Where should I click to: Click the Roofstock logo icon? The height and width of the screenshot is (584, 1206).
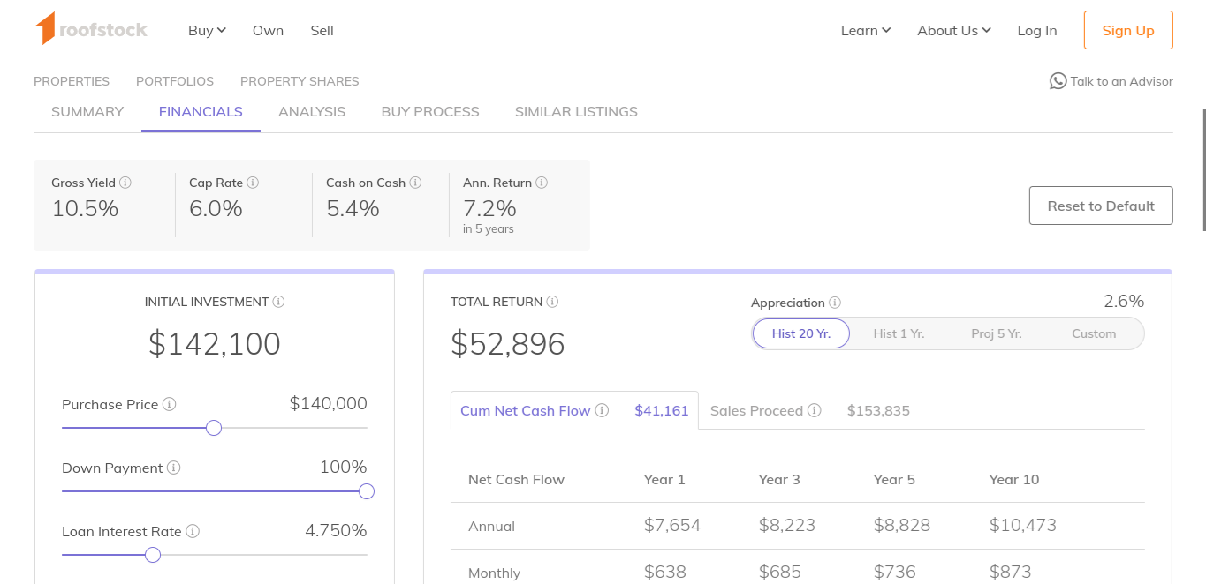point(45,29)
